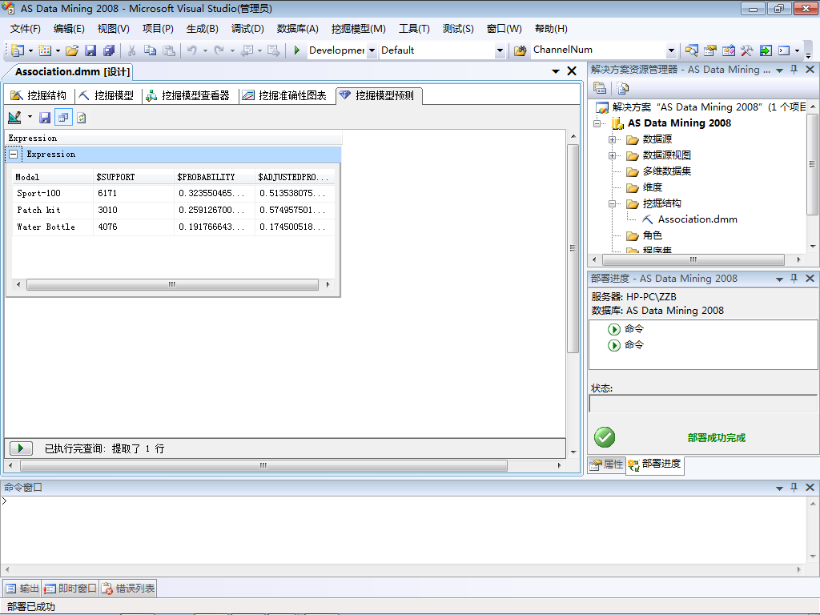820x615 pixels.
Task: Click the Paste clipboard icon
Action: [169, 50]
